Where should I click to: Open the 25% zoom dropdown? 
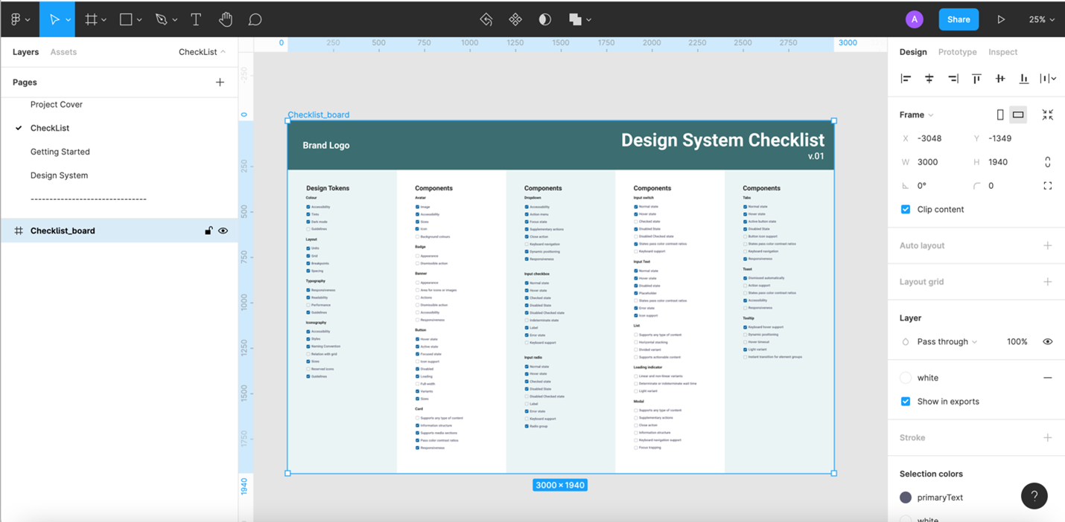(x=1041, y=19)
